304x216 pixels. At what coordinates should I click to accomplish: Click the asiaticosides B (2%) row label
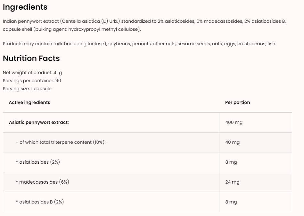40,202
